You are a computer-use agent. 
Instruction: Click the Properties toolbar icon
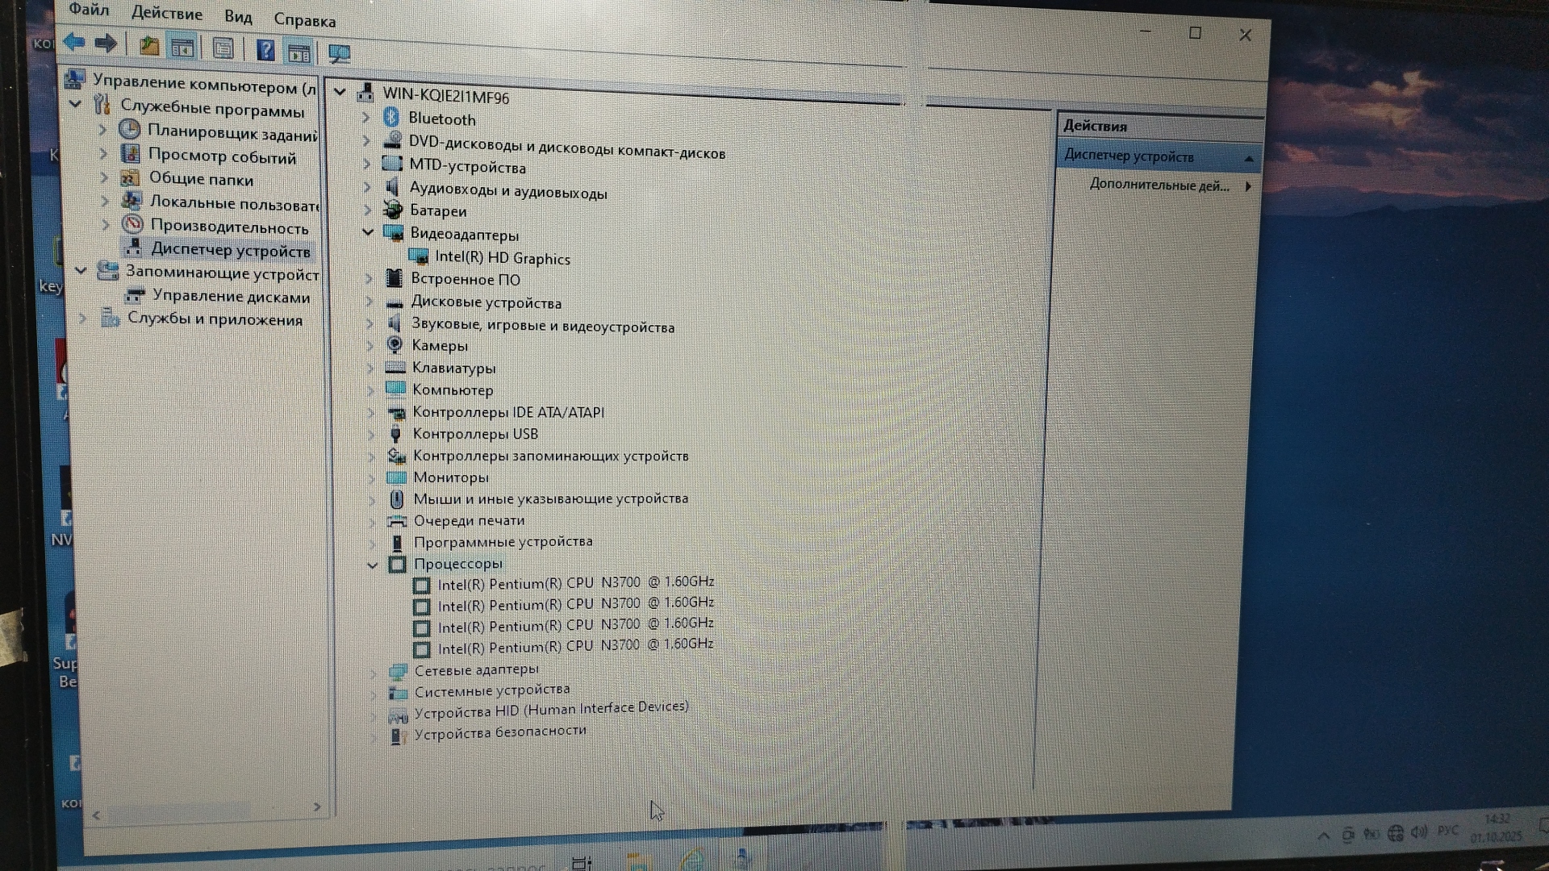coord(223,49)
